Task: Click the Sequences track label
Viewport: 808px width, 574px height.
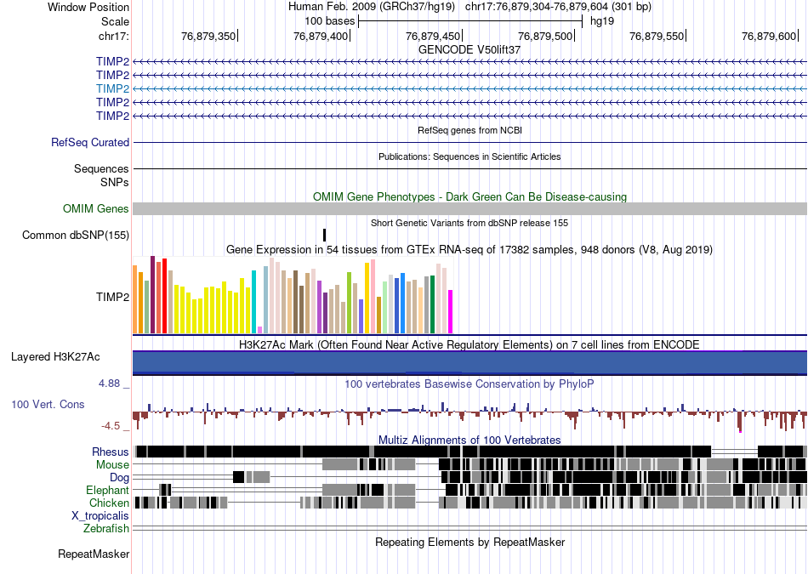Action: [x=101, y=169]
